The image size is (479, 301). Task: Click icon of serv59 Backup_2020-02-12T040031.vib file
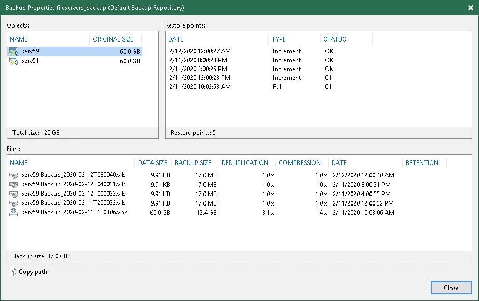[x=14, y=185]
